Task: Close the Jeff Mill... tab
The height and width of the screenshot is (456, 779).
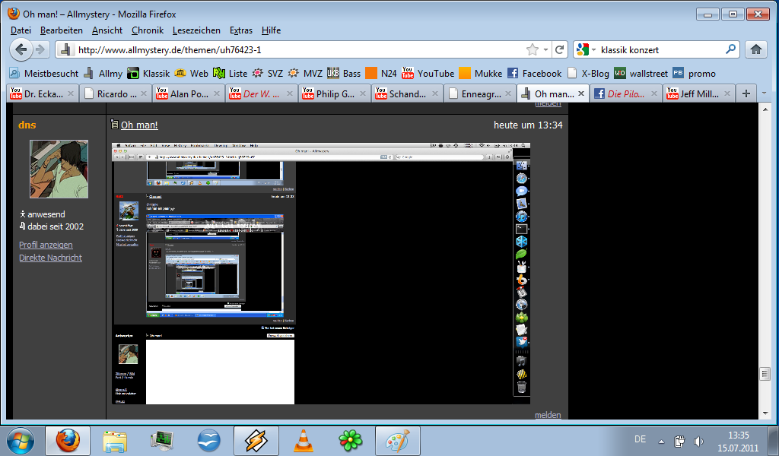Action: tap(727, 93)
